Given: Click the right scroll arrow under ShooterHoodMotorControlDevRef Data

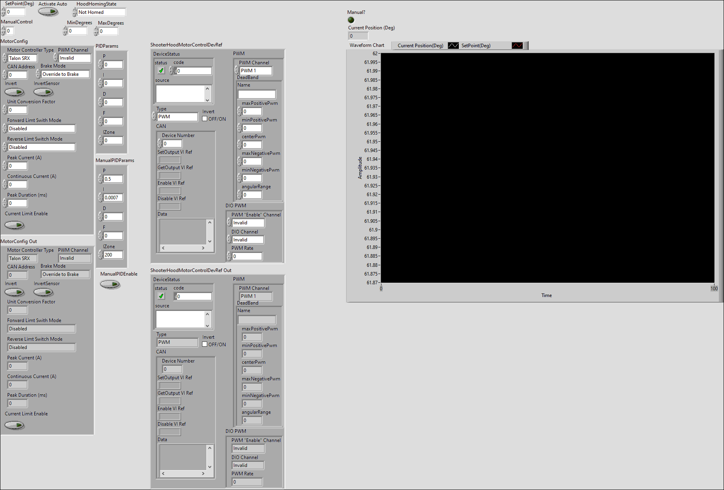Looking at the screenshot, I should click(x=203, y=248).
